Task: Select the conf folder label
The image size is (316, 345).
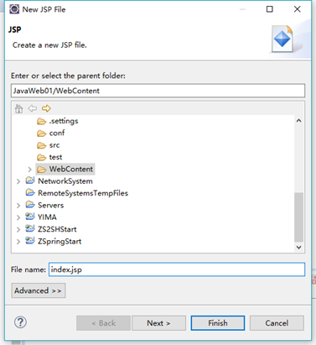Action: 57,133
